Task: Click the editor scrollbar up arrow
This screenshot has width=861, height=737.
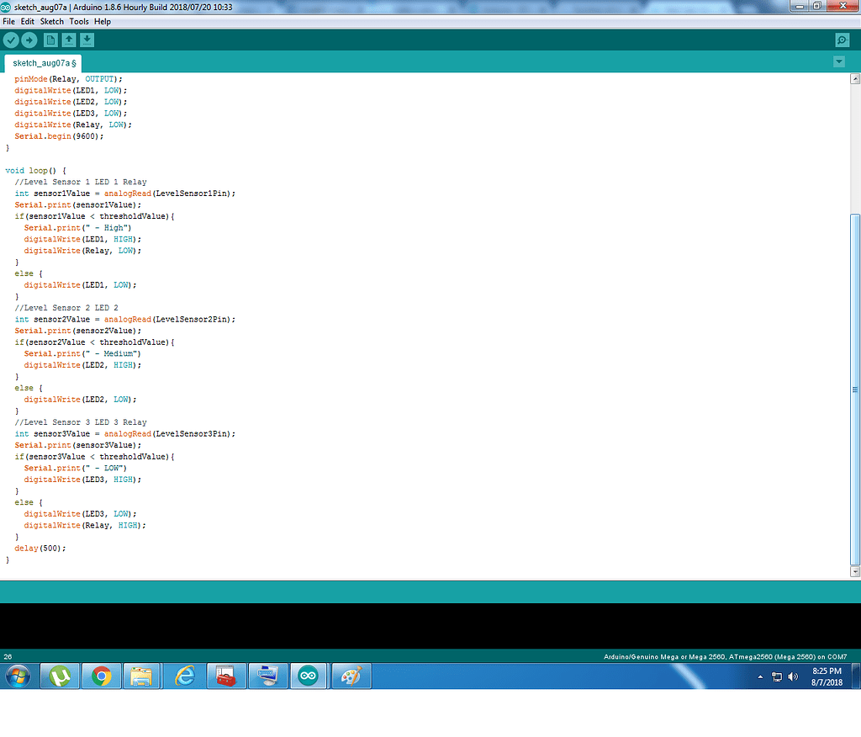Action: pyautogui.click(x=855, y=78)
